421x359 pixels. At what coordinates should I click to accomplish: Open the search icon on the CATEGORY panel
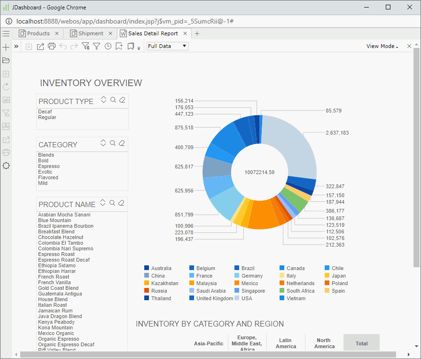pyautogui.click(x=113, y=144)
